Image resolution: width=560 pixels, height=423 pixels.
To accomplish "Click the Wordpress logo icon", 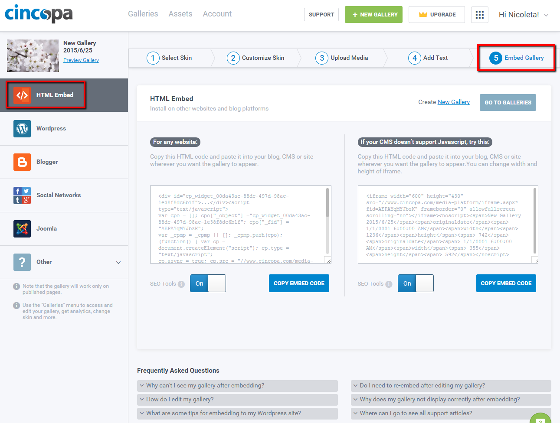I will coord(22,129).
